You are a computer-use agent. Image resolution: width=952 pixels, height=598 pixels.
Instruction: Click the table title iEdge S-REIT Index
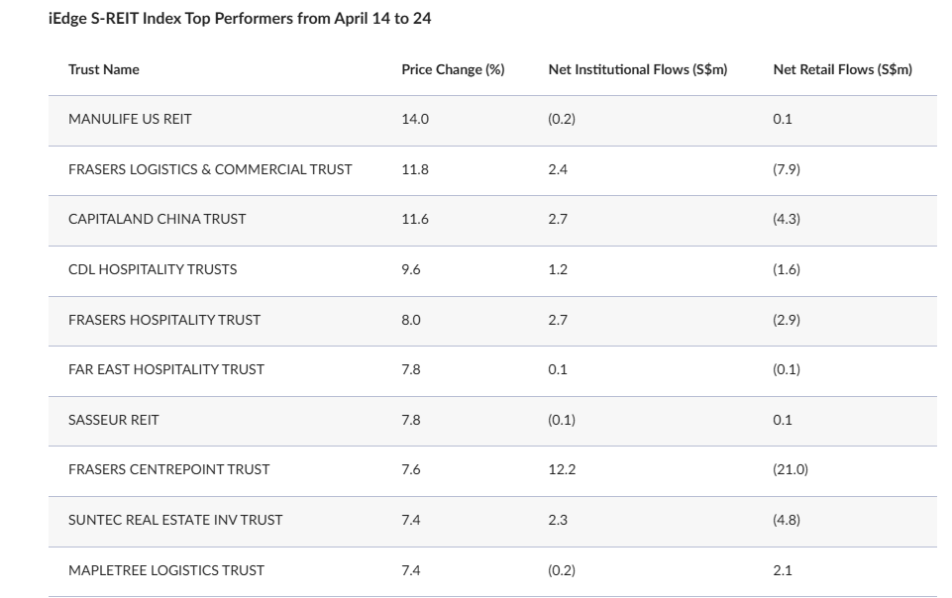240,19
